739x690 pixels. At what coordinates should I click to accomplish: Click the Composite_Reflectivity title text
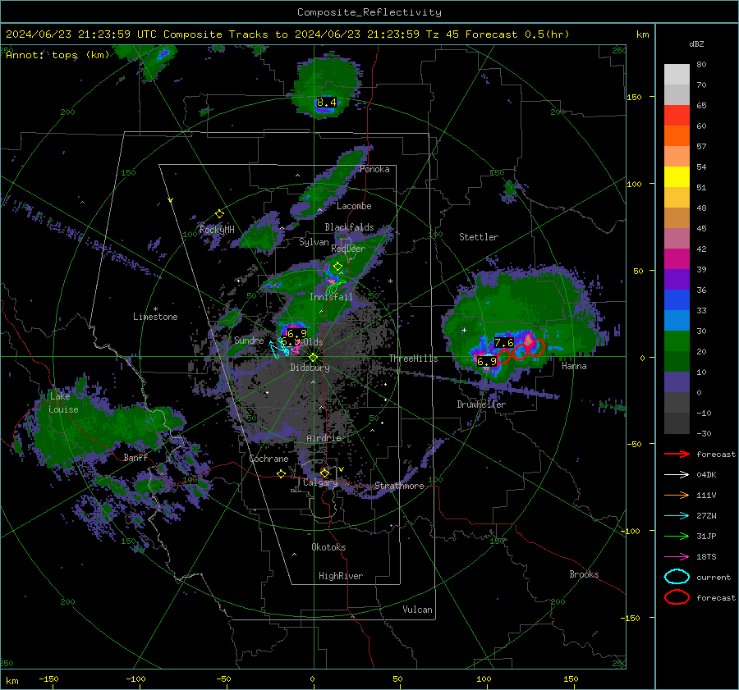click(x=369, y=12)
